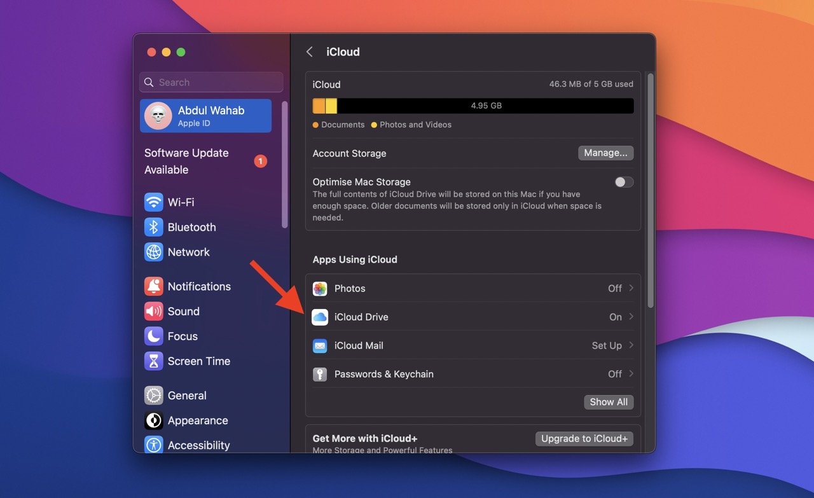Click the Search field in sidebar
Image resolution: width=814 pixels, height=498 pixels.
(211, 82)
